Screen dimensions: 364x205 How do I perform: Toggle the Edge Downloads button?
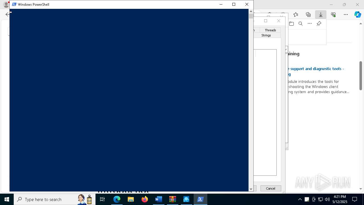[x=321, y=15]
